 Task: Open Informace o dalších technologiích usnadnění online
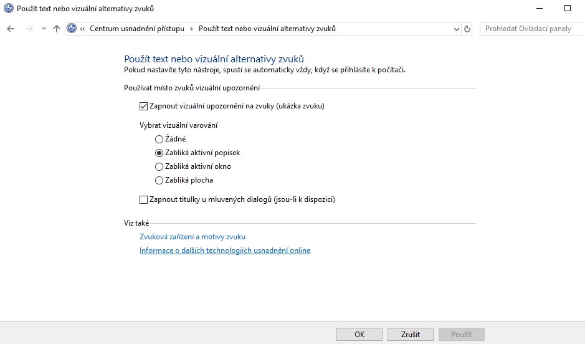(225, 251)
